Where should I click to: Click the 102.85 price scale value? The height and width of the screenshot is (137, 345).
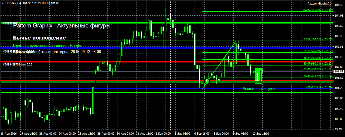click(x=339, y=47)
